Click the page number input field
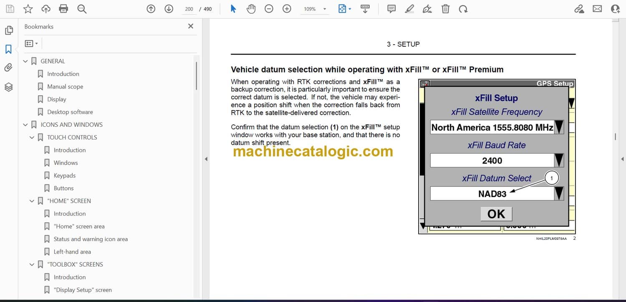This screenshot has height=302, width=626. pos(189,9)
